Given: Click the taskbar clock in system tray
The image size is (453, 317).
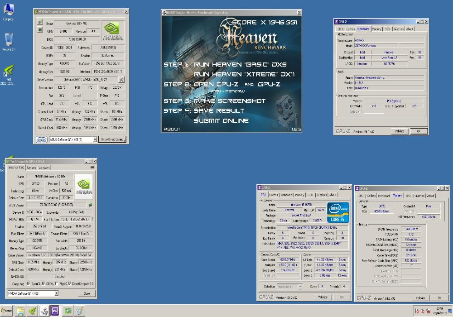Looking at the screenshot, I should point(439,311).
